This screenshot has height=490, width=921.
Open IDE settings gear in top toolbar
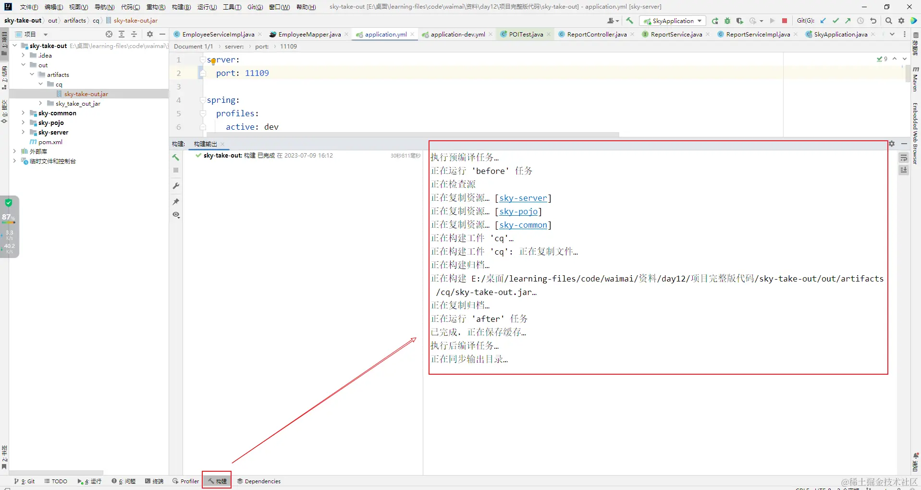pyautogui.click(x=901, y=21)
